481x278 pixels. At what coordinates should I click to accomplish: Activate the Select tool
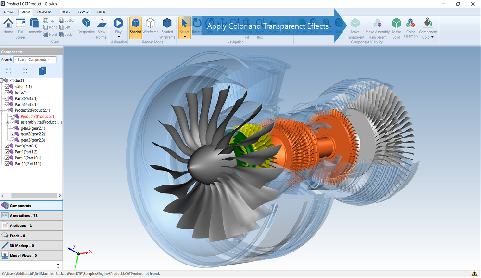[x=184, y=25]
